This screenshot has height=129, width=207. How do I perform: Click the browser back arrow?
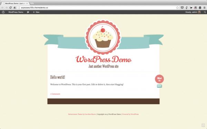[2, 8]
